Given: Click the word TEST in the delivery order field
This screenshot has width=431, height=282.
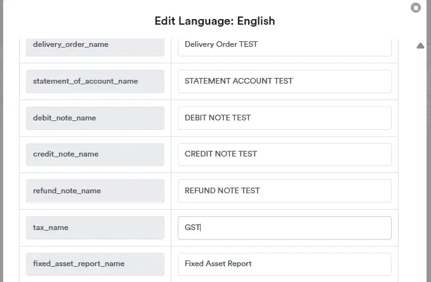Looking at the screenshot, I should point(246,45).
